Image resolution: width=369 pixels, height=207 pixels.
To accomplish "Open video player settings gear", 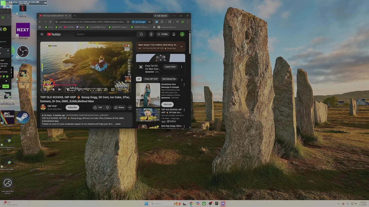I will [x=106, y=89].
